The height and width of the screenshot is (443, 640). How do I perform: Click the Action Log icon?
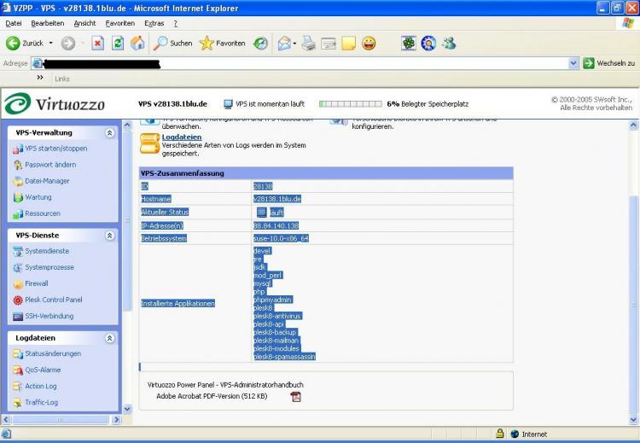(x=18, y=387)
